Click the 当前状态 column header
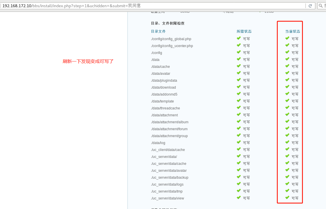The height and width of the screenshot is (209, 326). coord(292,31)
